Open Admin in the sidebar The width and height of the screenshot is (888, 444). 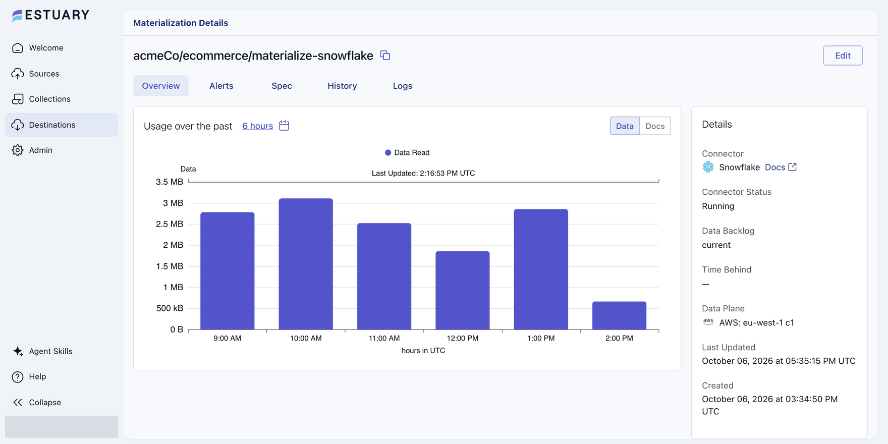(x=62, y=150)
